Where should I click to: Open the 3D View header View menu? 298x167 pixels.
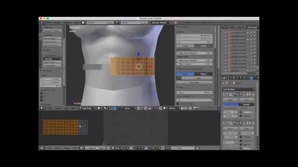[50, 108]
